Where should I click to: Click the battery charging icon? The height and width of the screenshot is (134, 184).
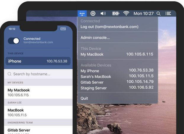(115, 14)
